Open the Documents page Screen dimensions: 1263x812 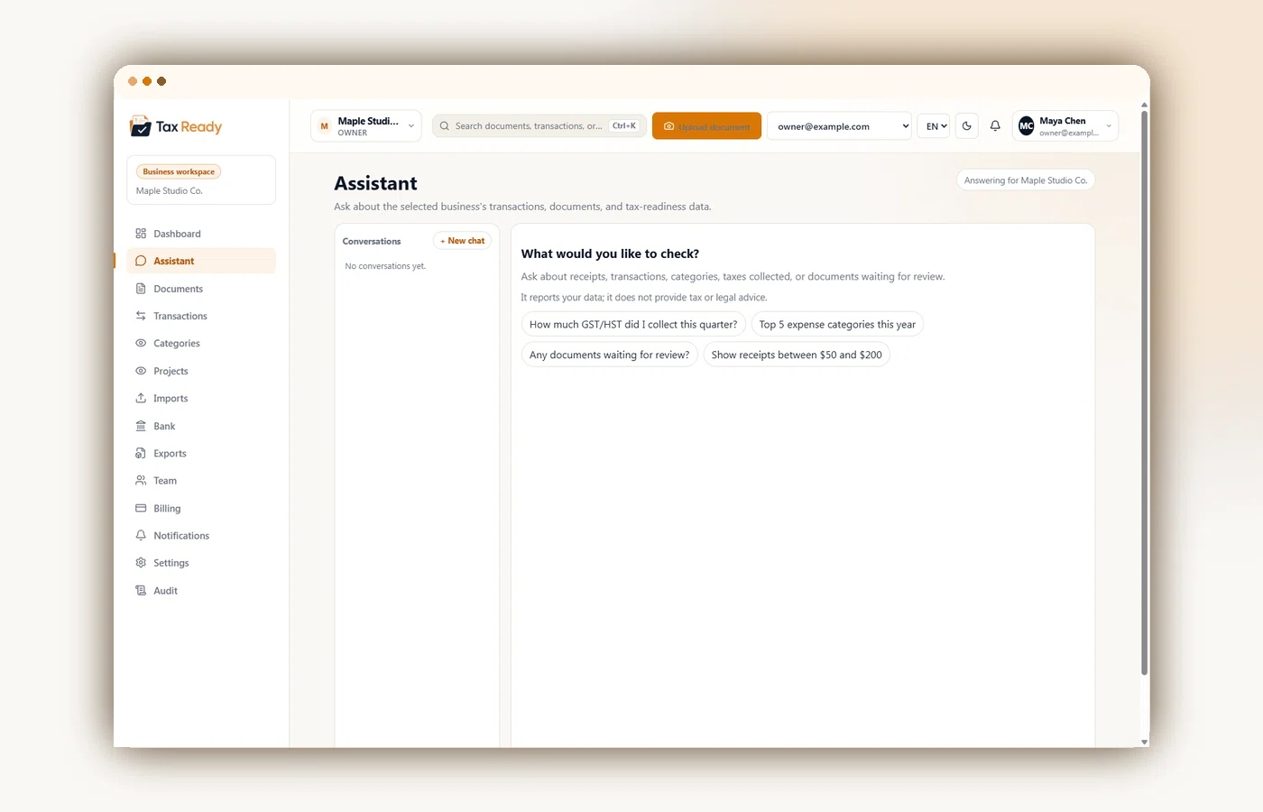tap(201, 289)
